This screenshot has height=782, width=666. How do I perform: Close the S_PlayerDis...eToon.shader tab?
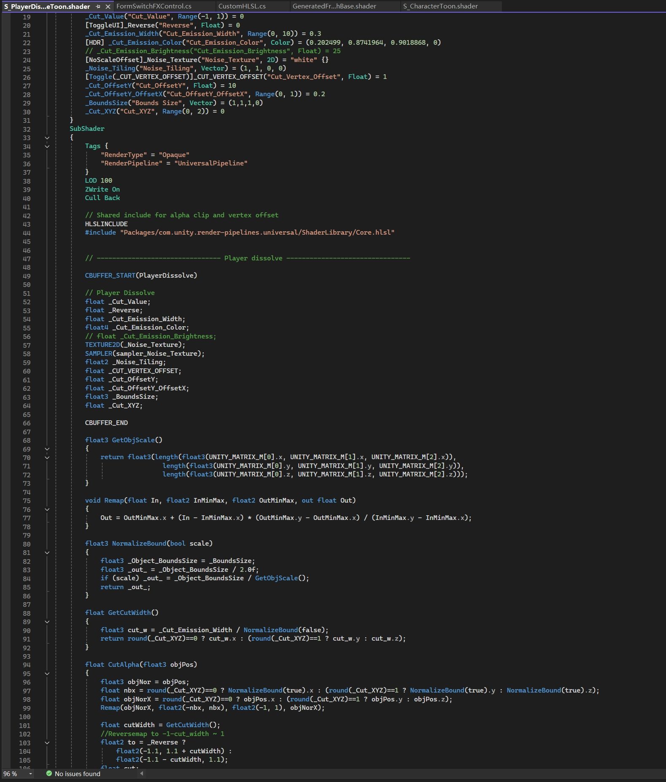(x=108, y=6)
